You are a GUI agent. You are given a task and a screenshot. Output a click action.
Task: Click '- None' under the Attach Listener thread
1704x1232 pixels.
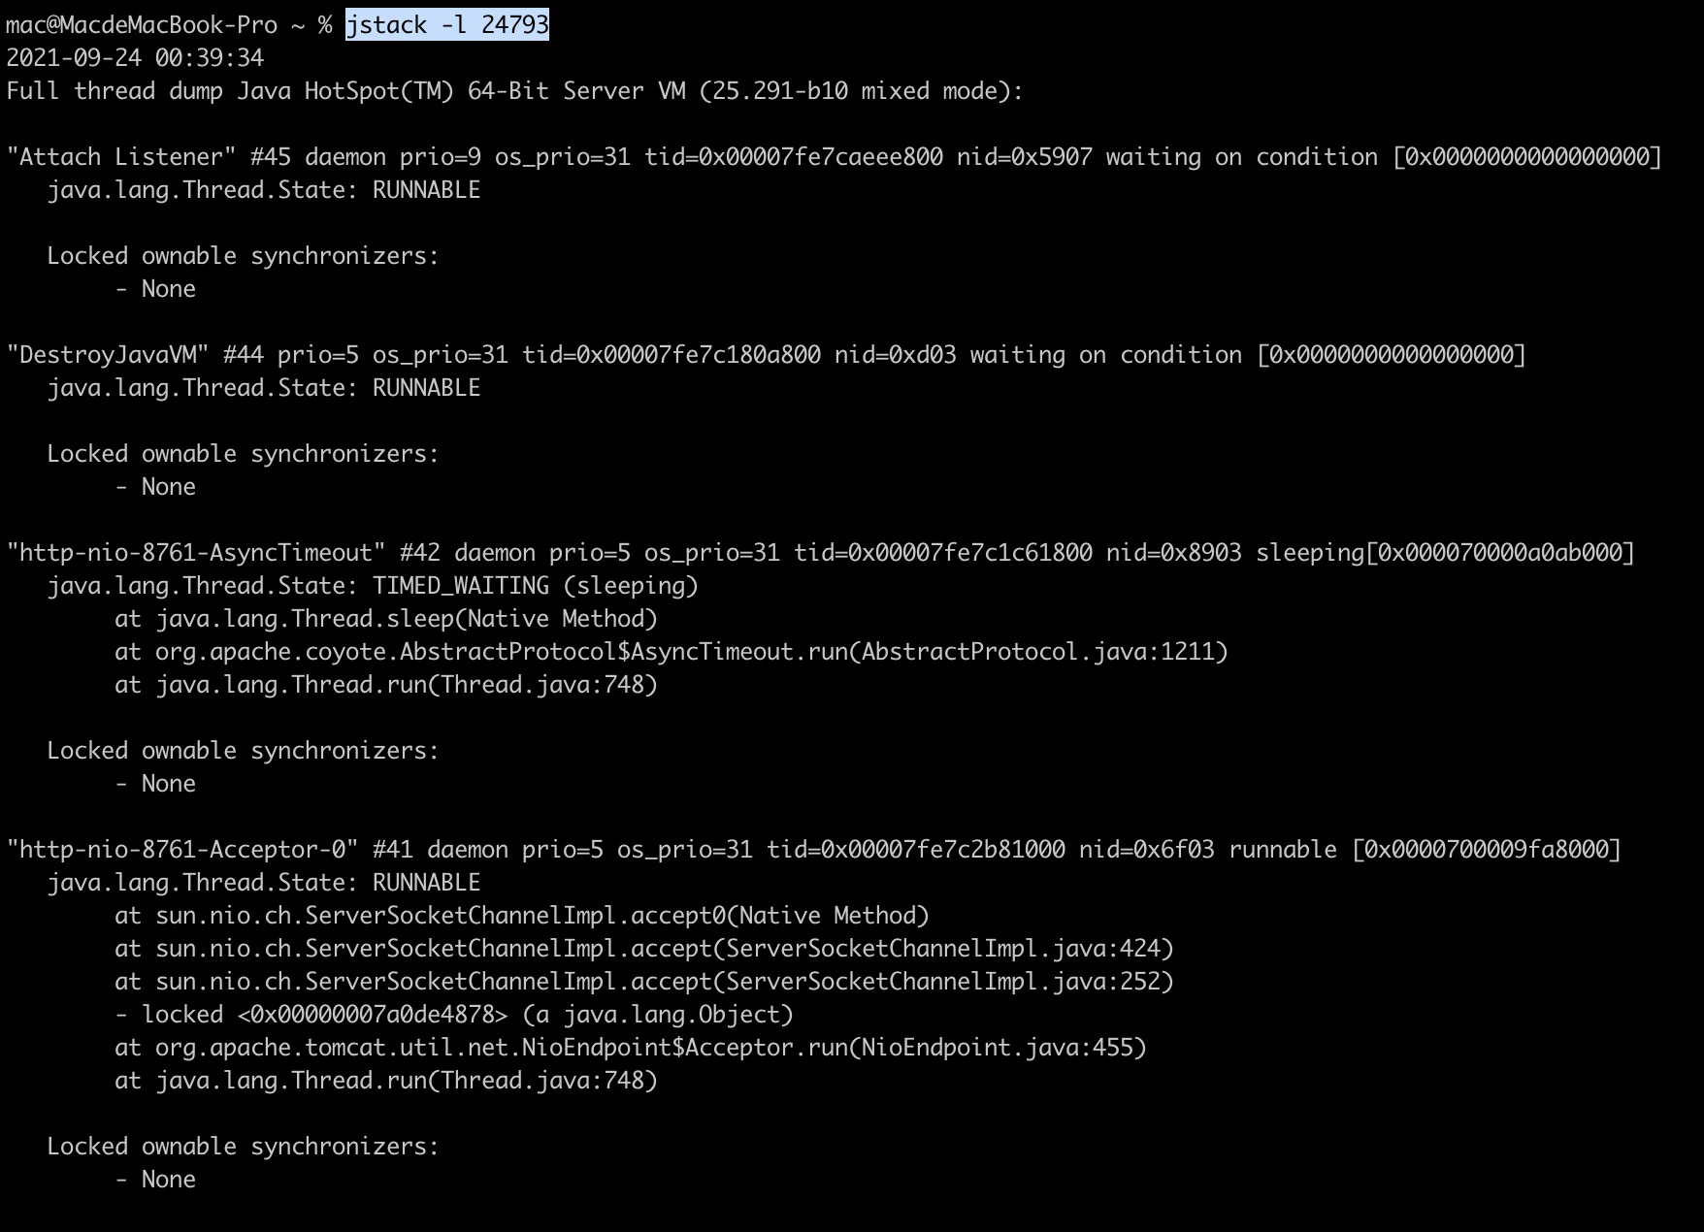tap(155, 288)
